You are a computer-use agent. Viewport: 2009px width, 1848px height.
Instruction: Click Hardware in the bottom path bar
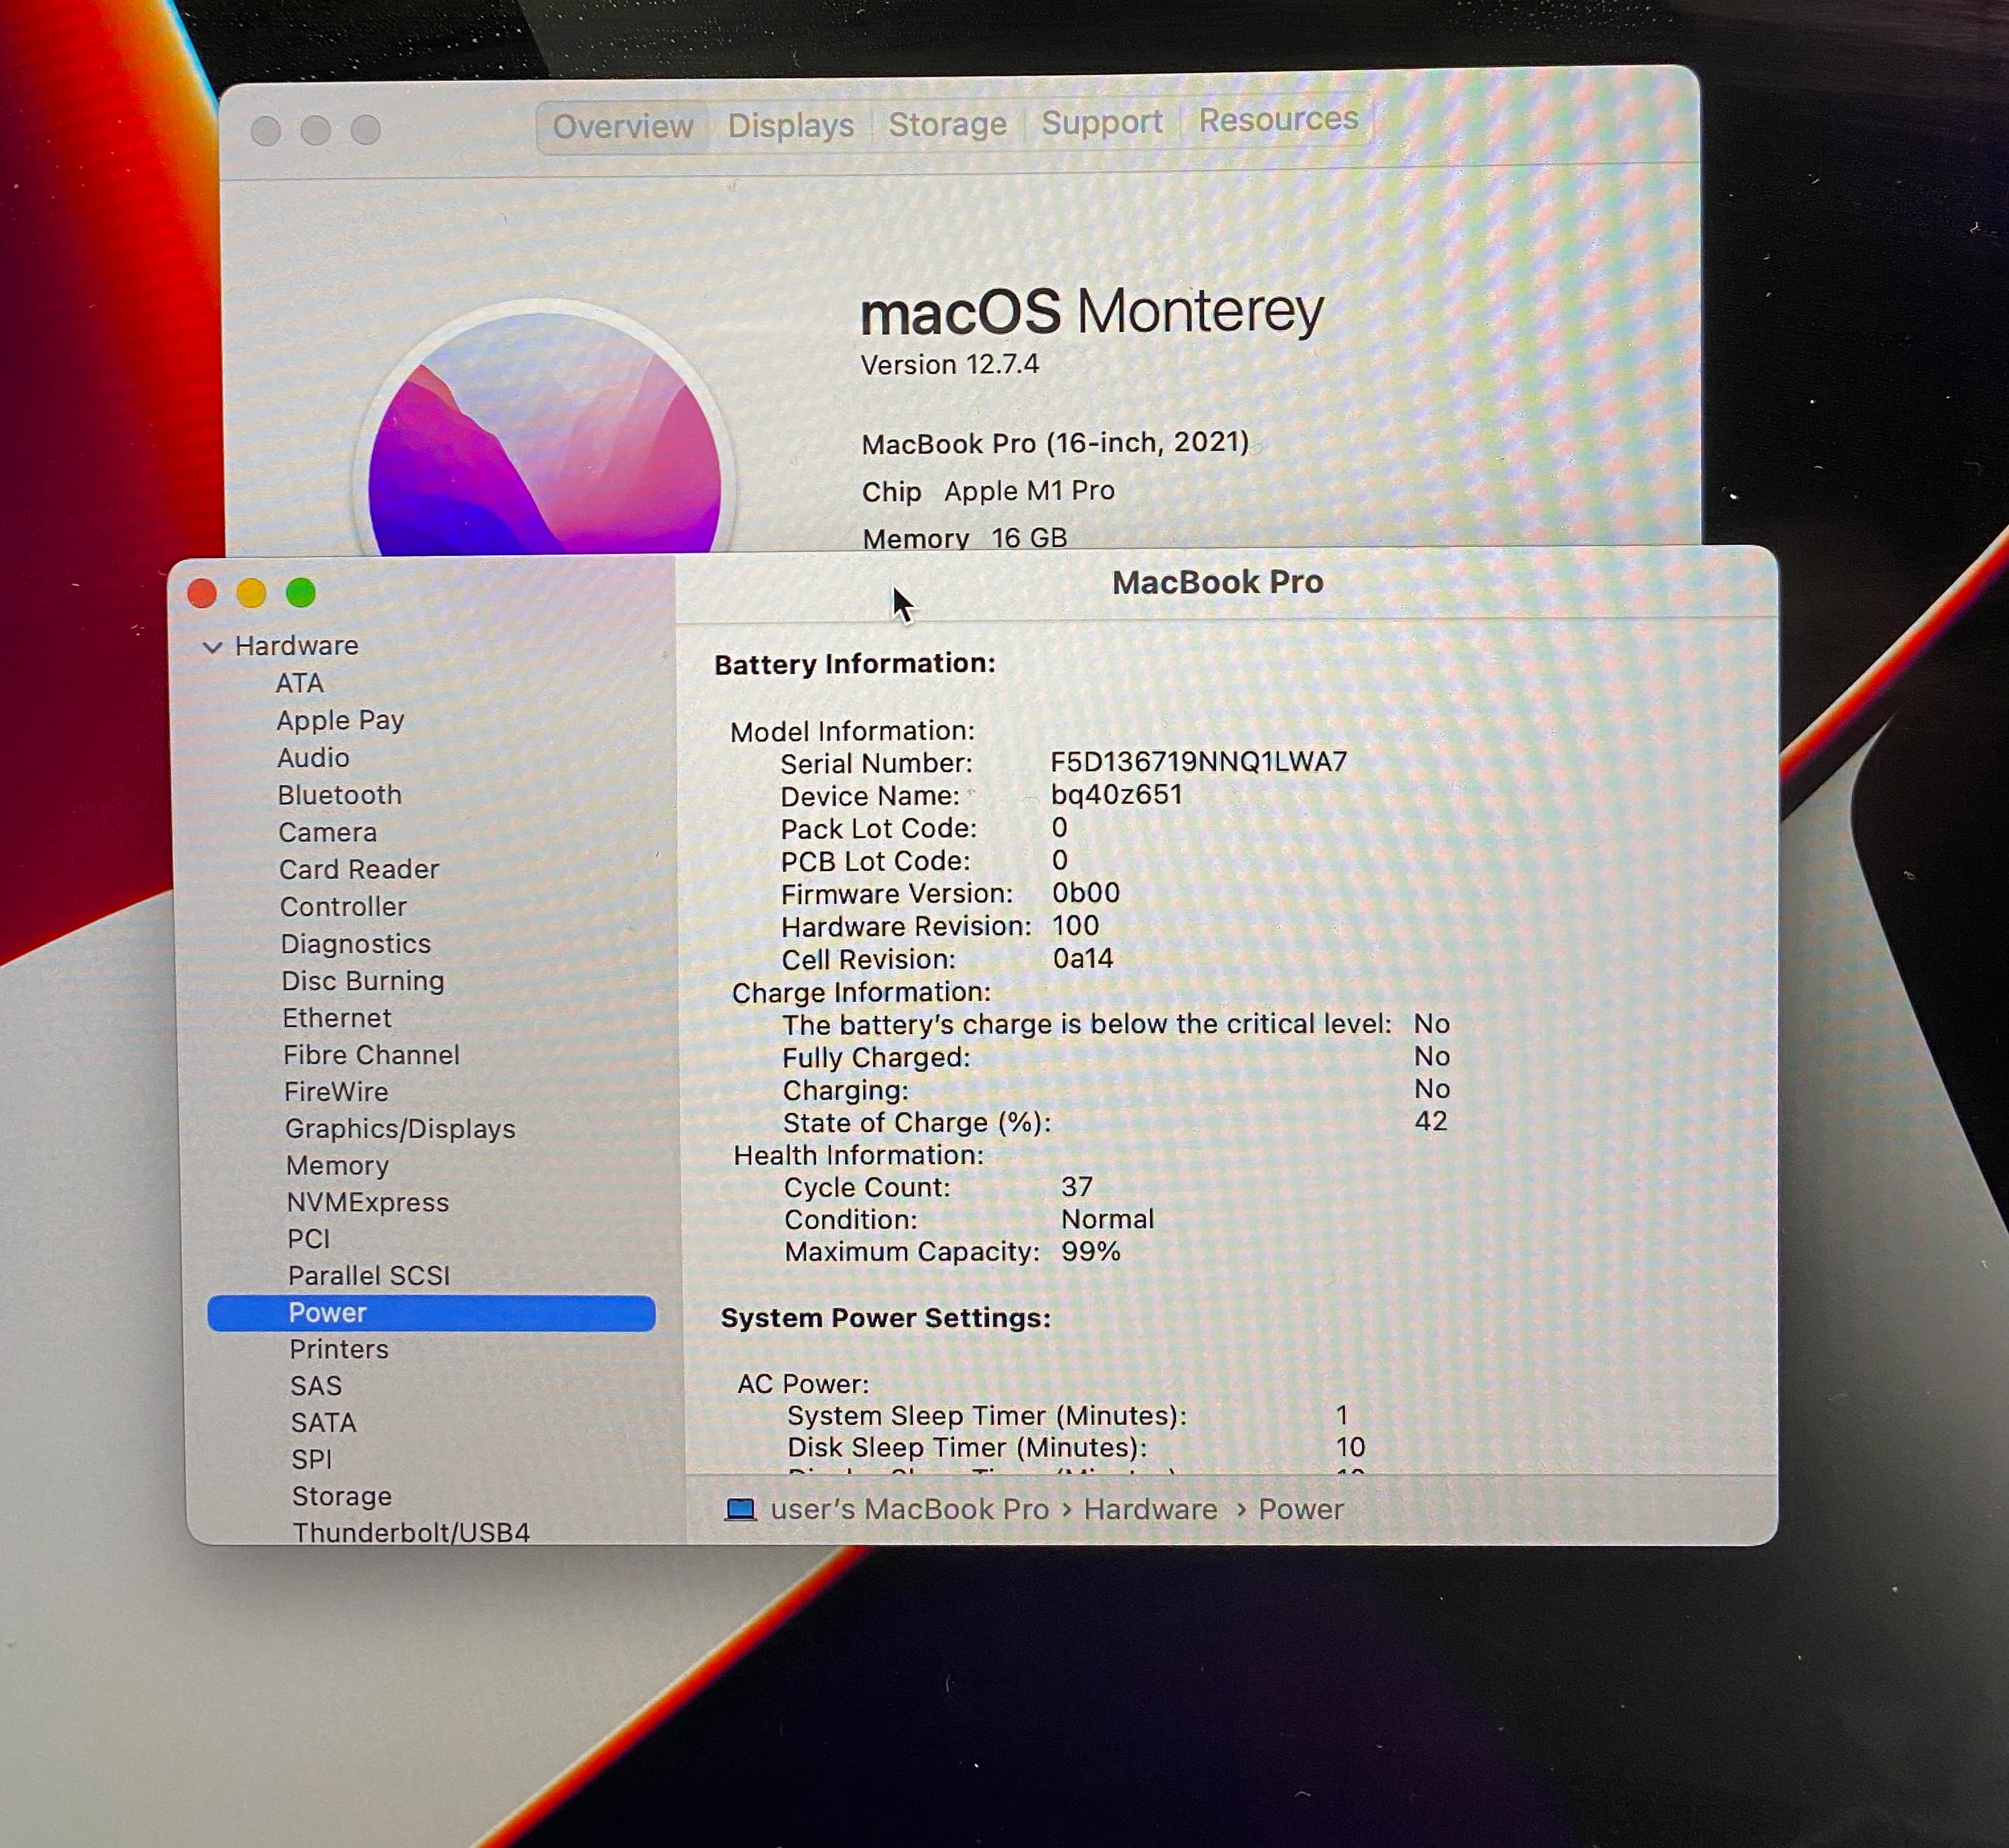tap(1151, 1509)
